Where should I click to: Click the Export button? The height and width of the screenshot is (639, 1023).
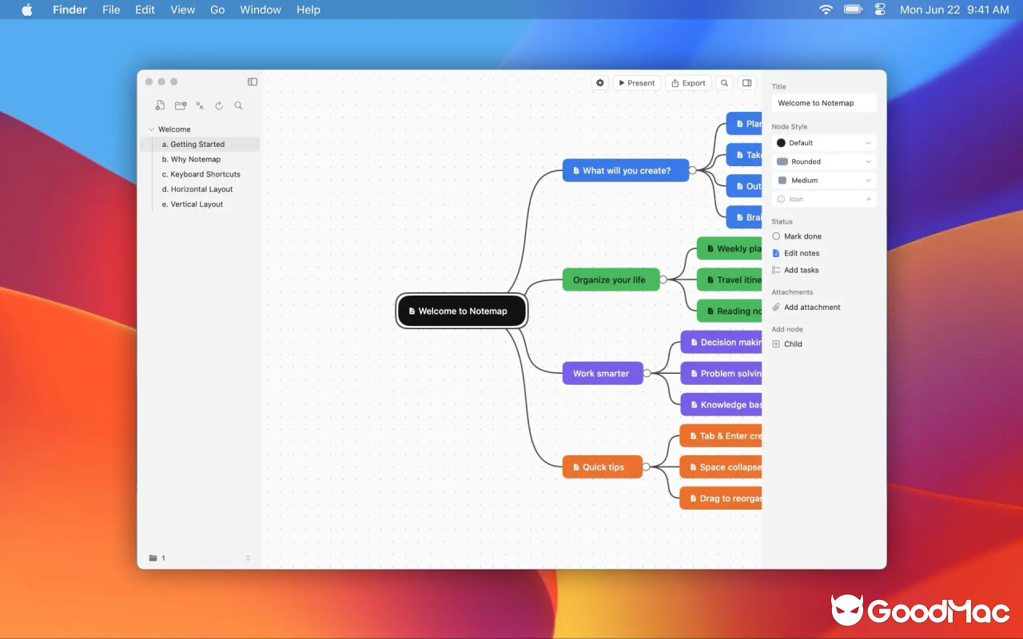[688, 83]
